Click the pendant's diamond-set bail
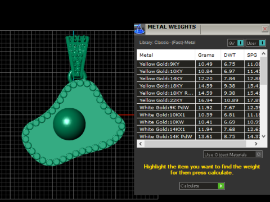The height and width of the screenshot is (202, 270). [x=77, y=56]
